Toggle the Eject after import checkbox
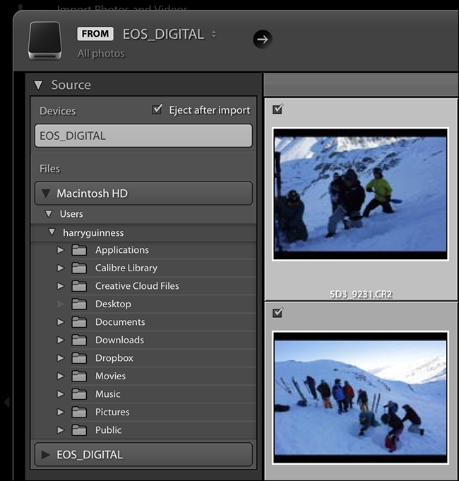The width and height of the screenshot is (459, 481). [x=157, y=109]
